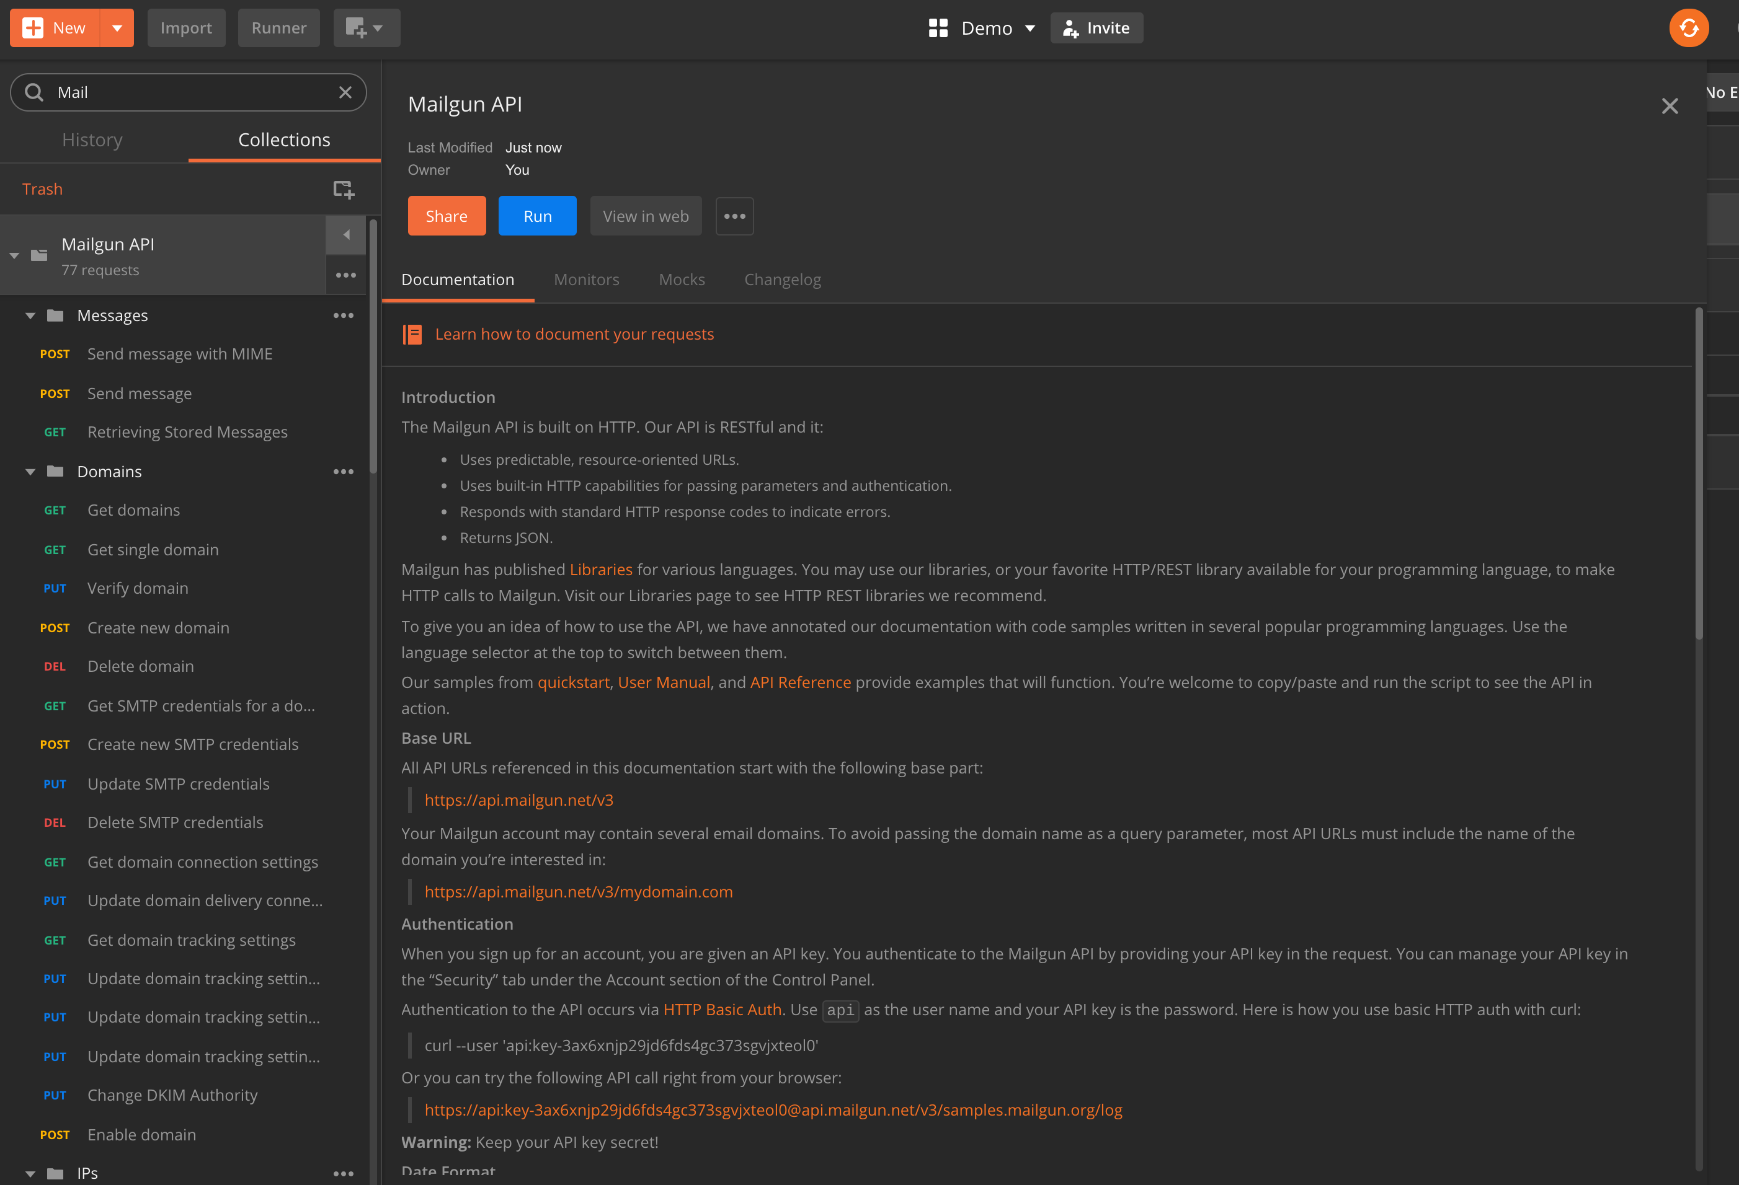Clear the Mail search filter
The image size is (1739, 1185).
point(345,92)
